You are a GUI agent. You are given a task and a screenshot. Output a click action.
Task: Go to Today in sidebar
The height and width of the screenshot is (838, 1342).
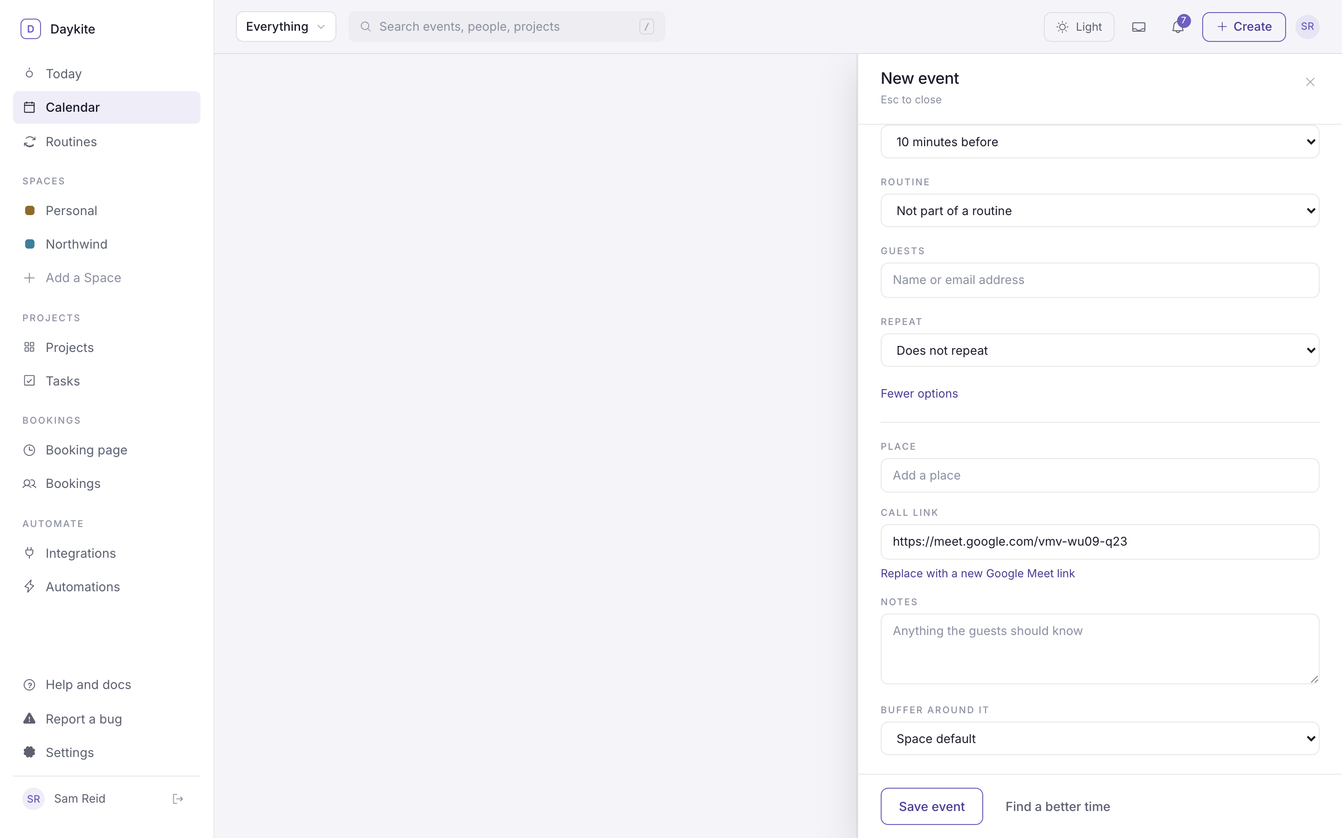click(x=106, y=74)
